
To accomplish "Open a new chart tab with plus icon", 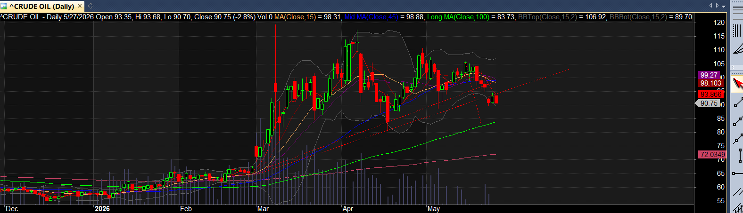I will [x=91, y=6].
